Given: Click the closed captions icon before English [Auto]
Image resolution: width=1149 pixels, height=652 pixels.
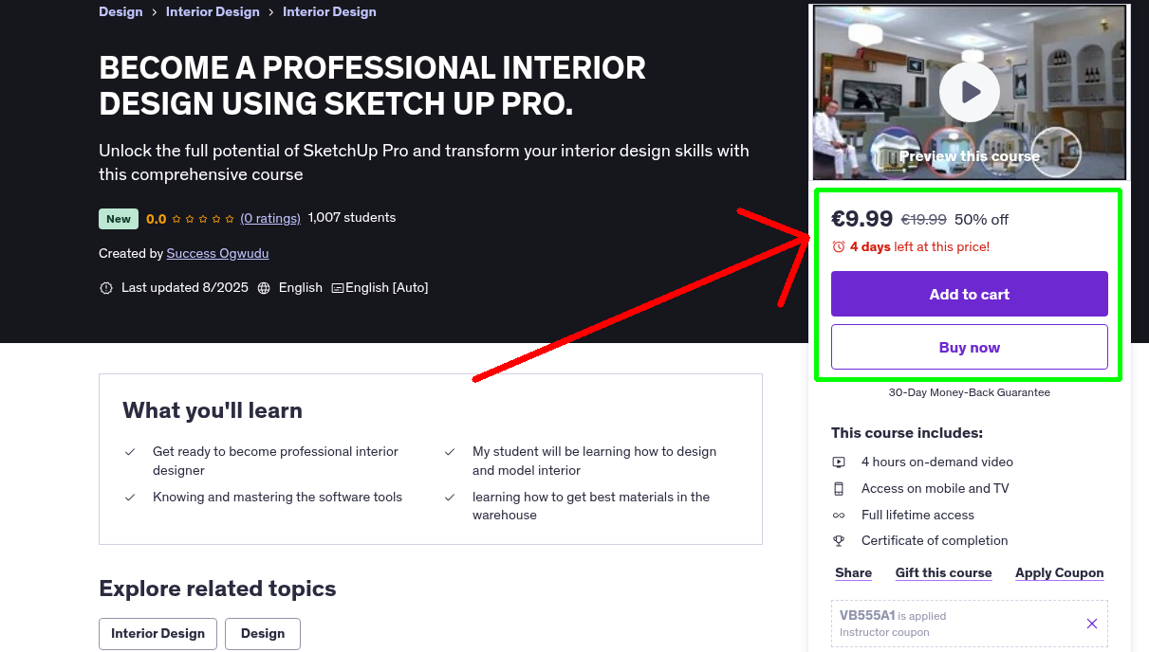Looking at the screenshot, I should click(x=338, y=287).
